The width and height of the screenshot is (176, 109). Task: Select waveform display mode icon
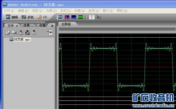coord(60,17)
